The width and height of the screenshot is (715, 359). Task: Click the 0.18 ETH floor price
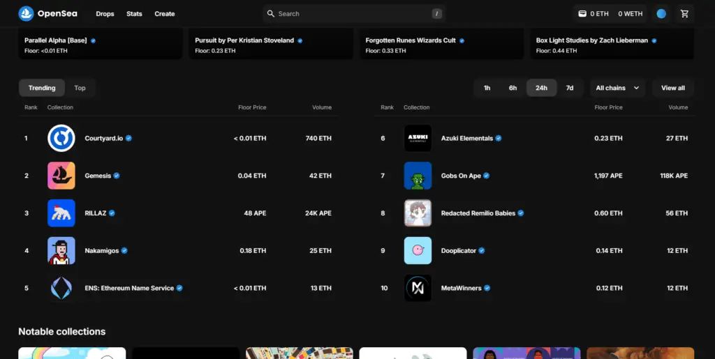(x=253, y=251)
